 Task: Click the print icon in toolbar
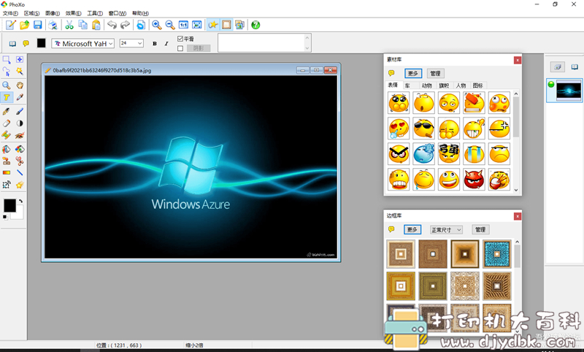pyautogui.click(x=53, y=25)
